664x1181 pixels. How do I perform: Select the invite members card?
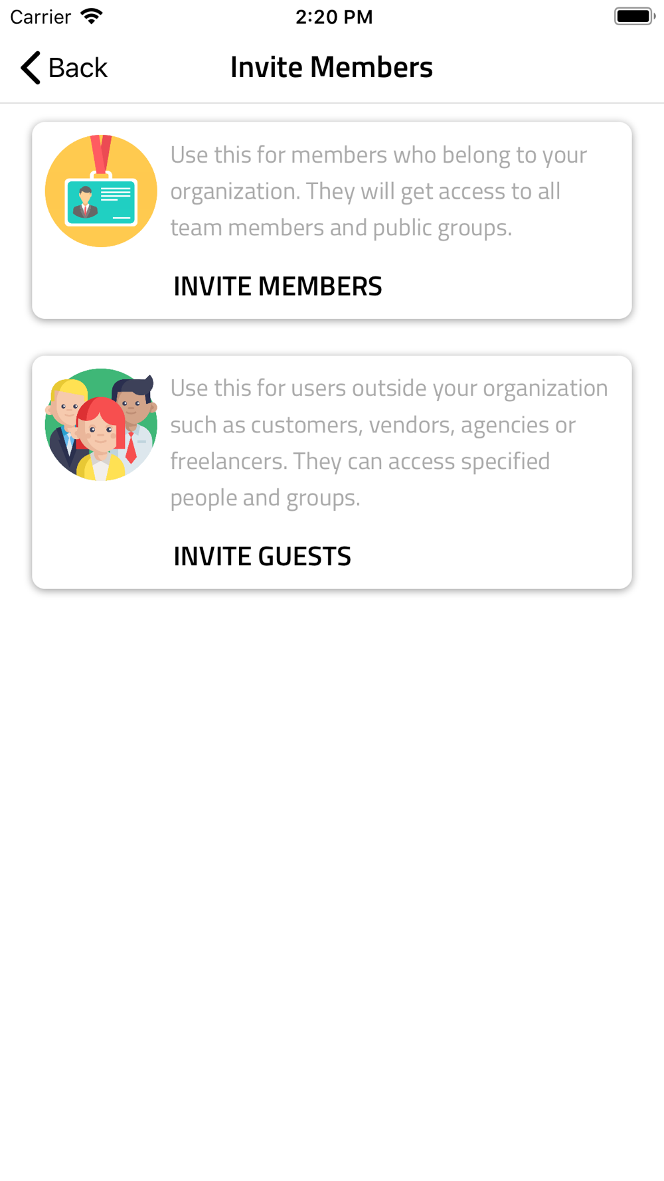(x=332, y=221)
